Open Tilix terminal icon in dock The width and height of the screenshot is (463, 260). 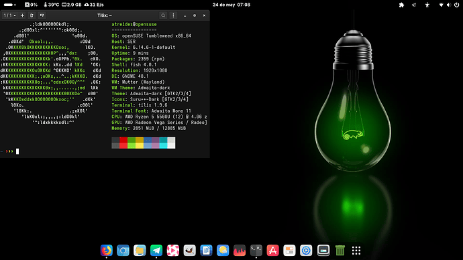256,251
